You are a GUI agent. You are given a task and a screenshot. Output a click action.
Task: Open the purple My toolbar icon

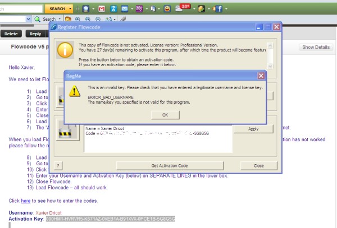[139, 9]
